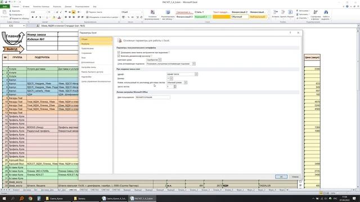Select the Обычный cell style
This screenshot has width=360, height=202.
(x=240, y=17)
